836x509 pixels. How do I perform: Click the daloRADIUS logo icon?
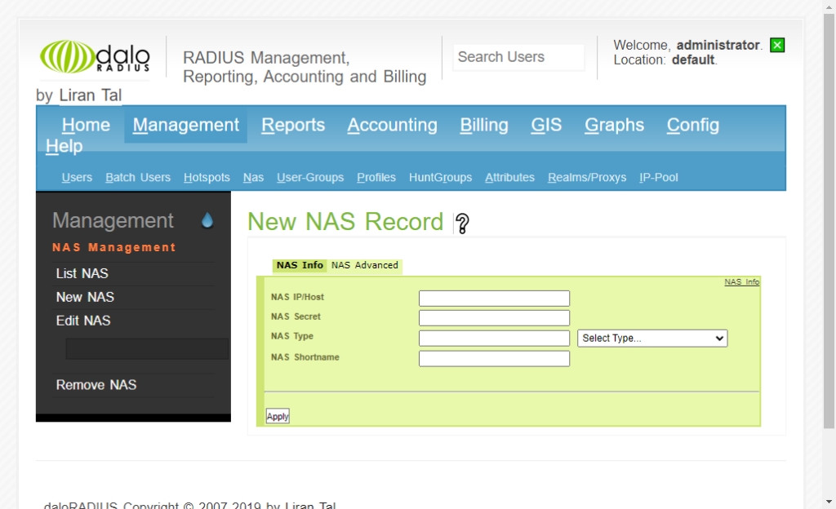(x=69, y=57)
